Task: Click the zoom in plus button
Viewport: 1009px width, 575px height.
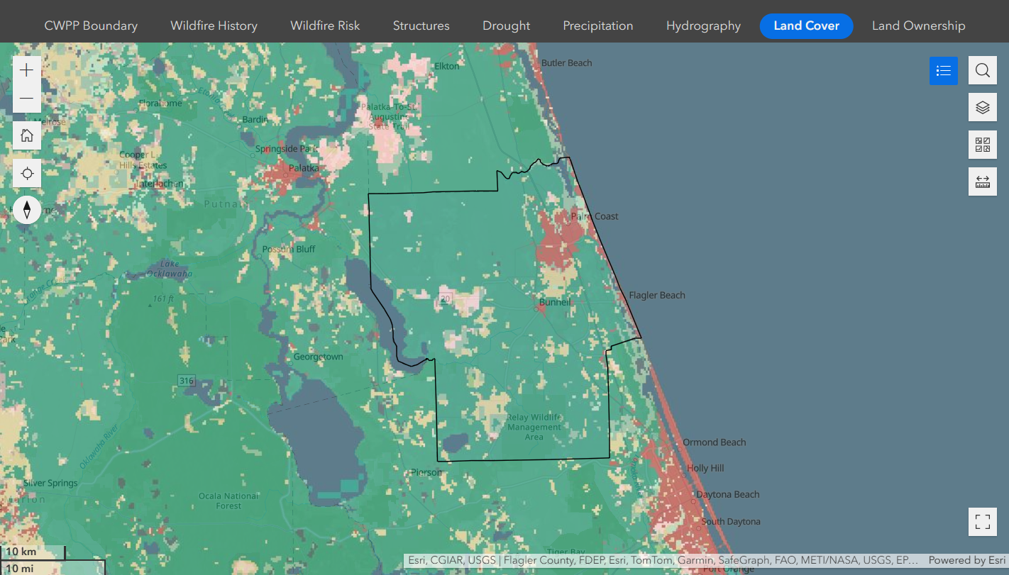Action: coord(27,70)
